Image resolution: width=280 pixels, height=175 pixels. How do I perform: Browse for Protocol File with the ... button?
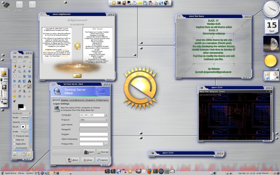(x=106, y=144)
